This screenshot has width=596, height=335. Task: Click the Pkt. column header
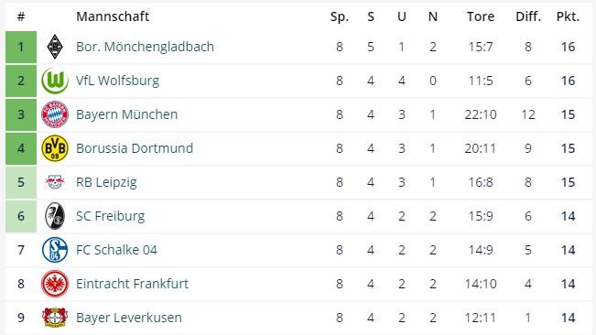pyautogui.click(x=568, y=16)
